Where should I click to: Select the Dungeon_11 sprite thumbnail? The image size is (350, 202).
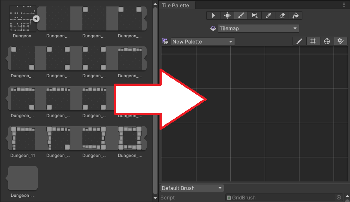pos(23,138)
